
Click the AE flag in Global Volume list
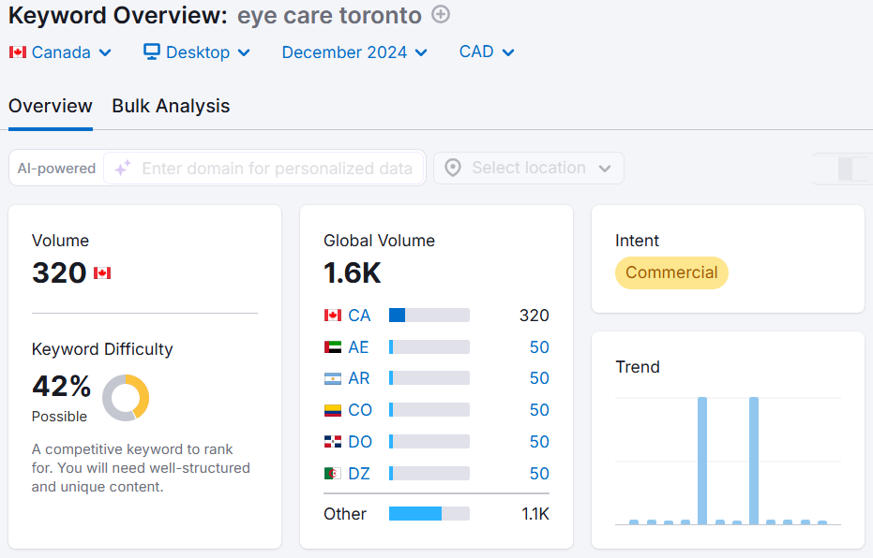(x=332, y=345)
